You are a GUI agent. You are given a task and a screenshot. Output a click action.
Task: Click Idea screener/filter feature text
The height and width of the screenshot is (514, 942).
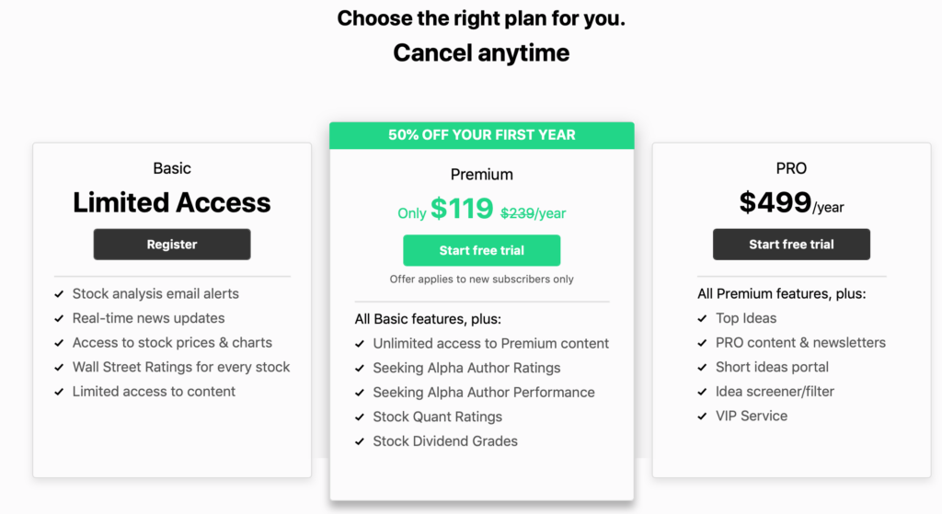click(x=775, y=392)
